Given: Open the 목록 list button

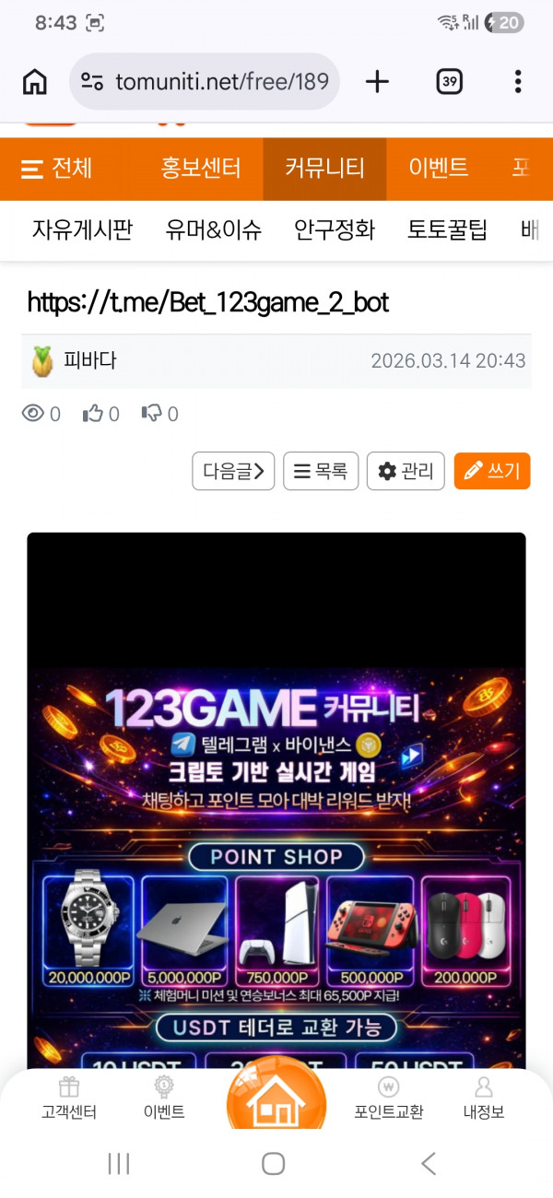Looking at the screenshot, I should point(321,471).
